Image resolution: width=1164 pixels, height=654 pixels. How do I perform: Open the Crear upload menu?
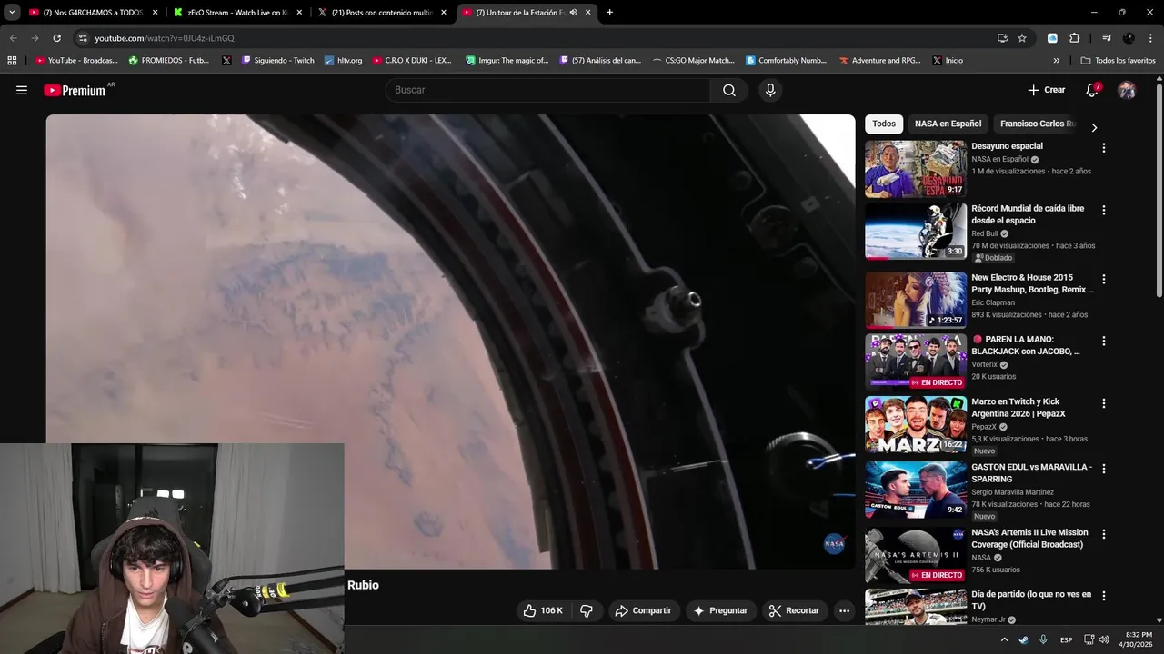[x=1047, y=90]
